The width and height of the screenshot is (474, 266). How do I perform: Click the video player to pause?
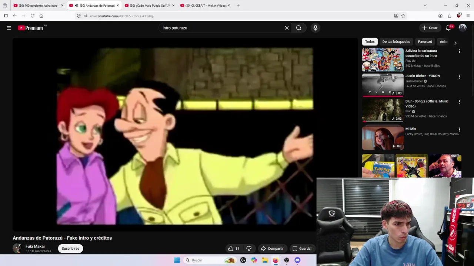tap(185, 135)
